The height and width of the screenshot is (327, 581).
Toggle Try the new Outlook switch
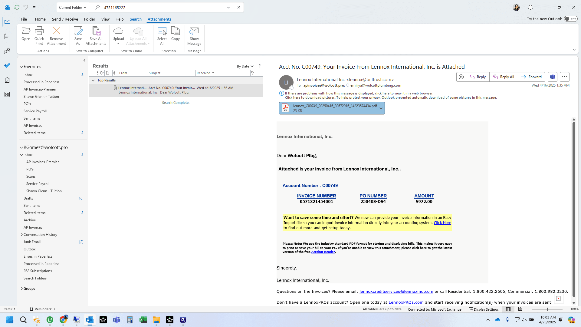(x=571, y=19)
